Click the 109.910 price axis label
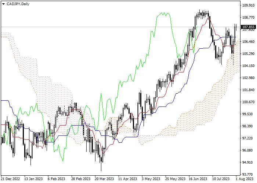 point(248,5)
